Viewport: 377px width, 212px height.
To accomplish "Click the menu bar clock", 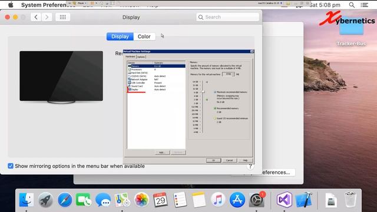I will (x=325, y=5).
